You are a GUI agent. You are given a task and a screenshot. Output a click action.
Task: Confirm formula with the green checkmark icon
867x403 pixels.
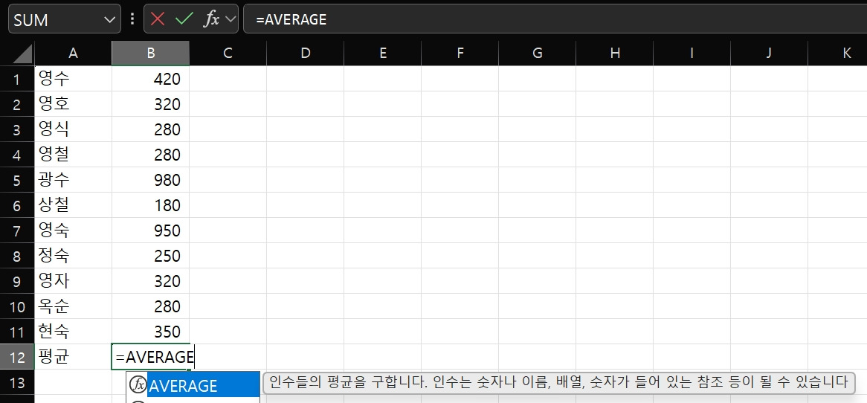(183, 19)
